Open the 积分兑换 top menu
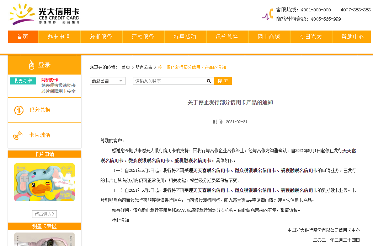The width and height of the screenshot is (373, 246). pyautogui.click(x=227, y=37)
